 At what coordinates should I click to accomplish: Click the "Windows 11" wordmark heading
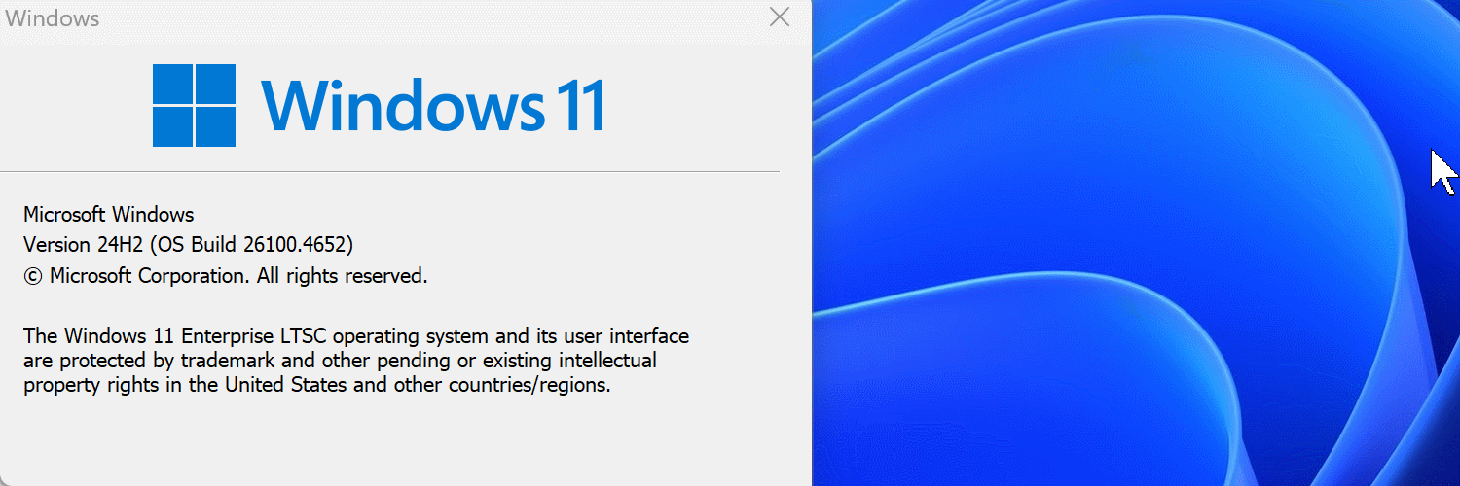[x=434, y=105]
